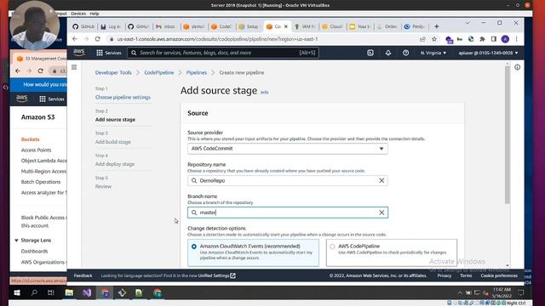The height and width of the screenshot is (306, 545).
Task: Open the help question-mark icon
Action: [405, 53]
